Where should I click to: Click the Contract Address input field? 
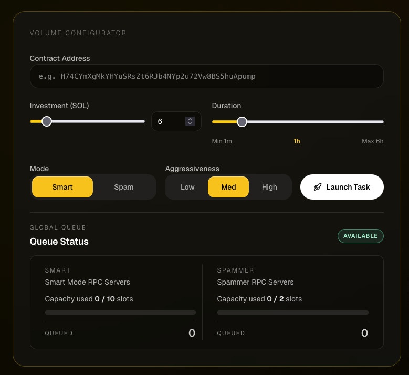point(206,76)
